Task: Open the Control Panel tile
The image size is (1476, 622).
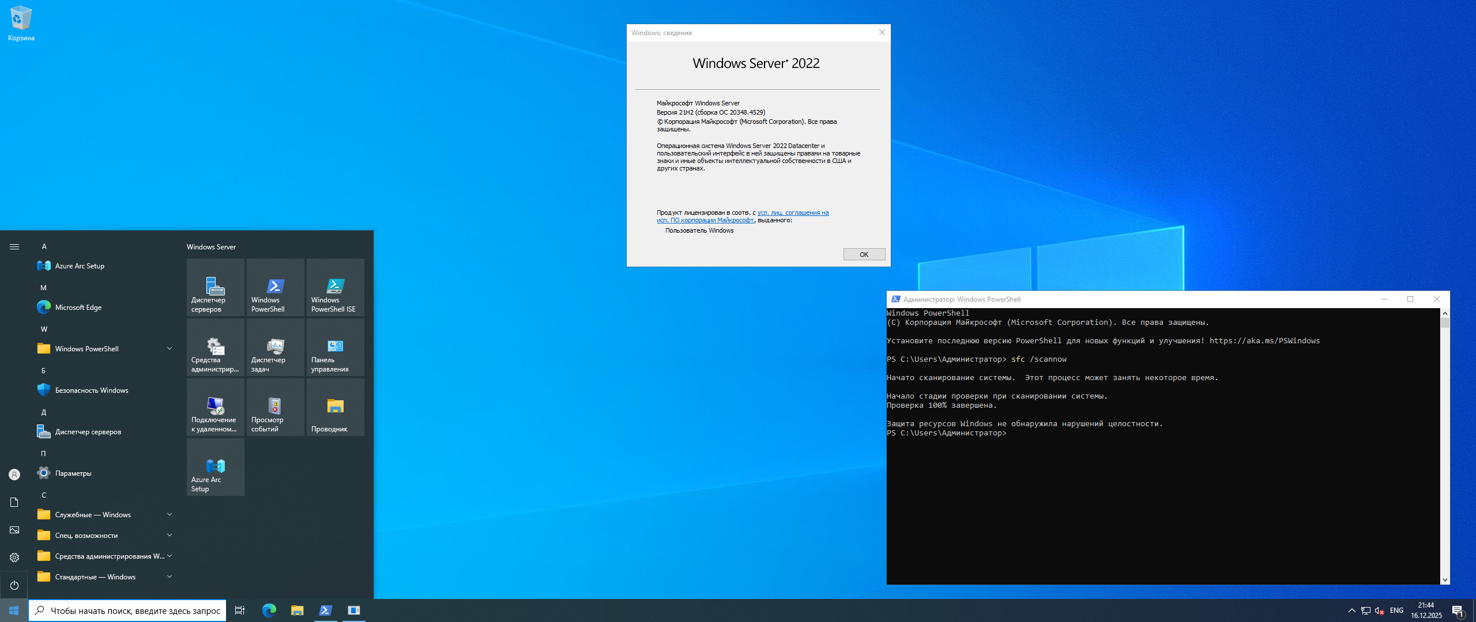Action: (335, 347)
